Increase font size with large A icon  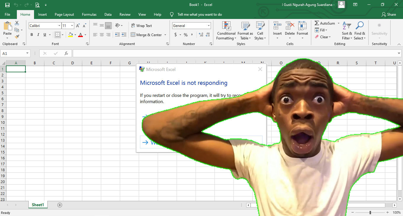coord(78,26)
